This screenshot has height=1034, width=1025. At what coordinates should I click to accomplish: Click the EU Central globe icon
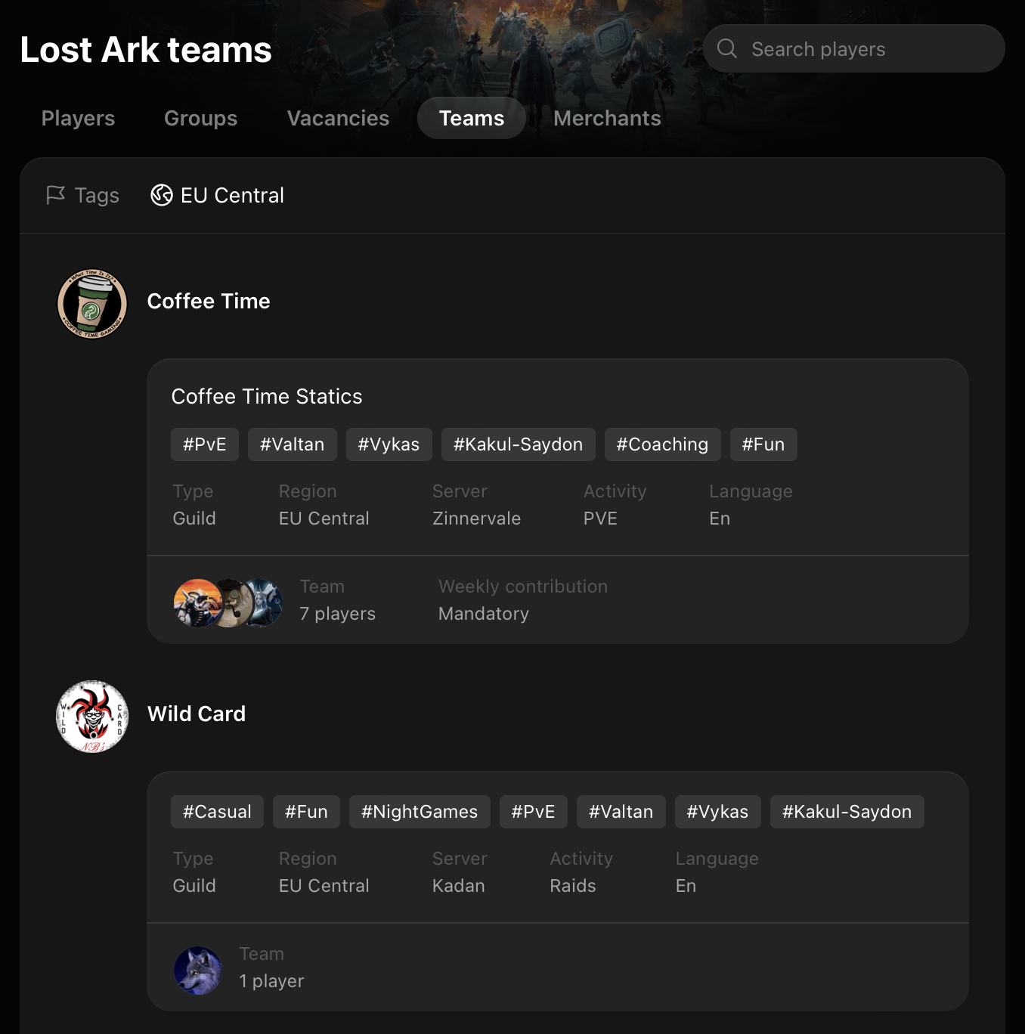162,195
